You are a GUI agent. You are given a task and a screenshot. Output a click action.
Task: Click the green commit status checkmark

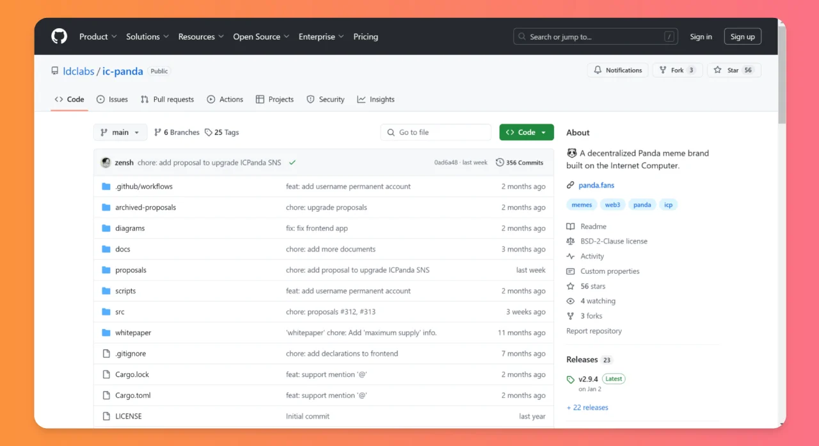292,163
